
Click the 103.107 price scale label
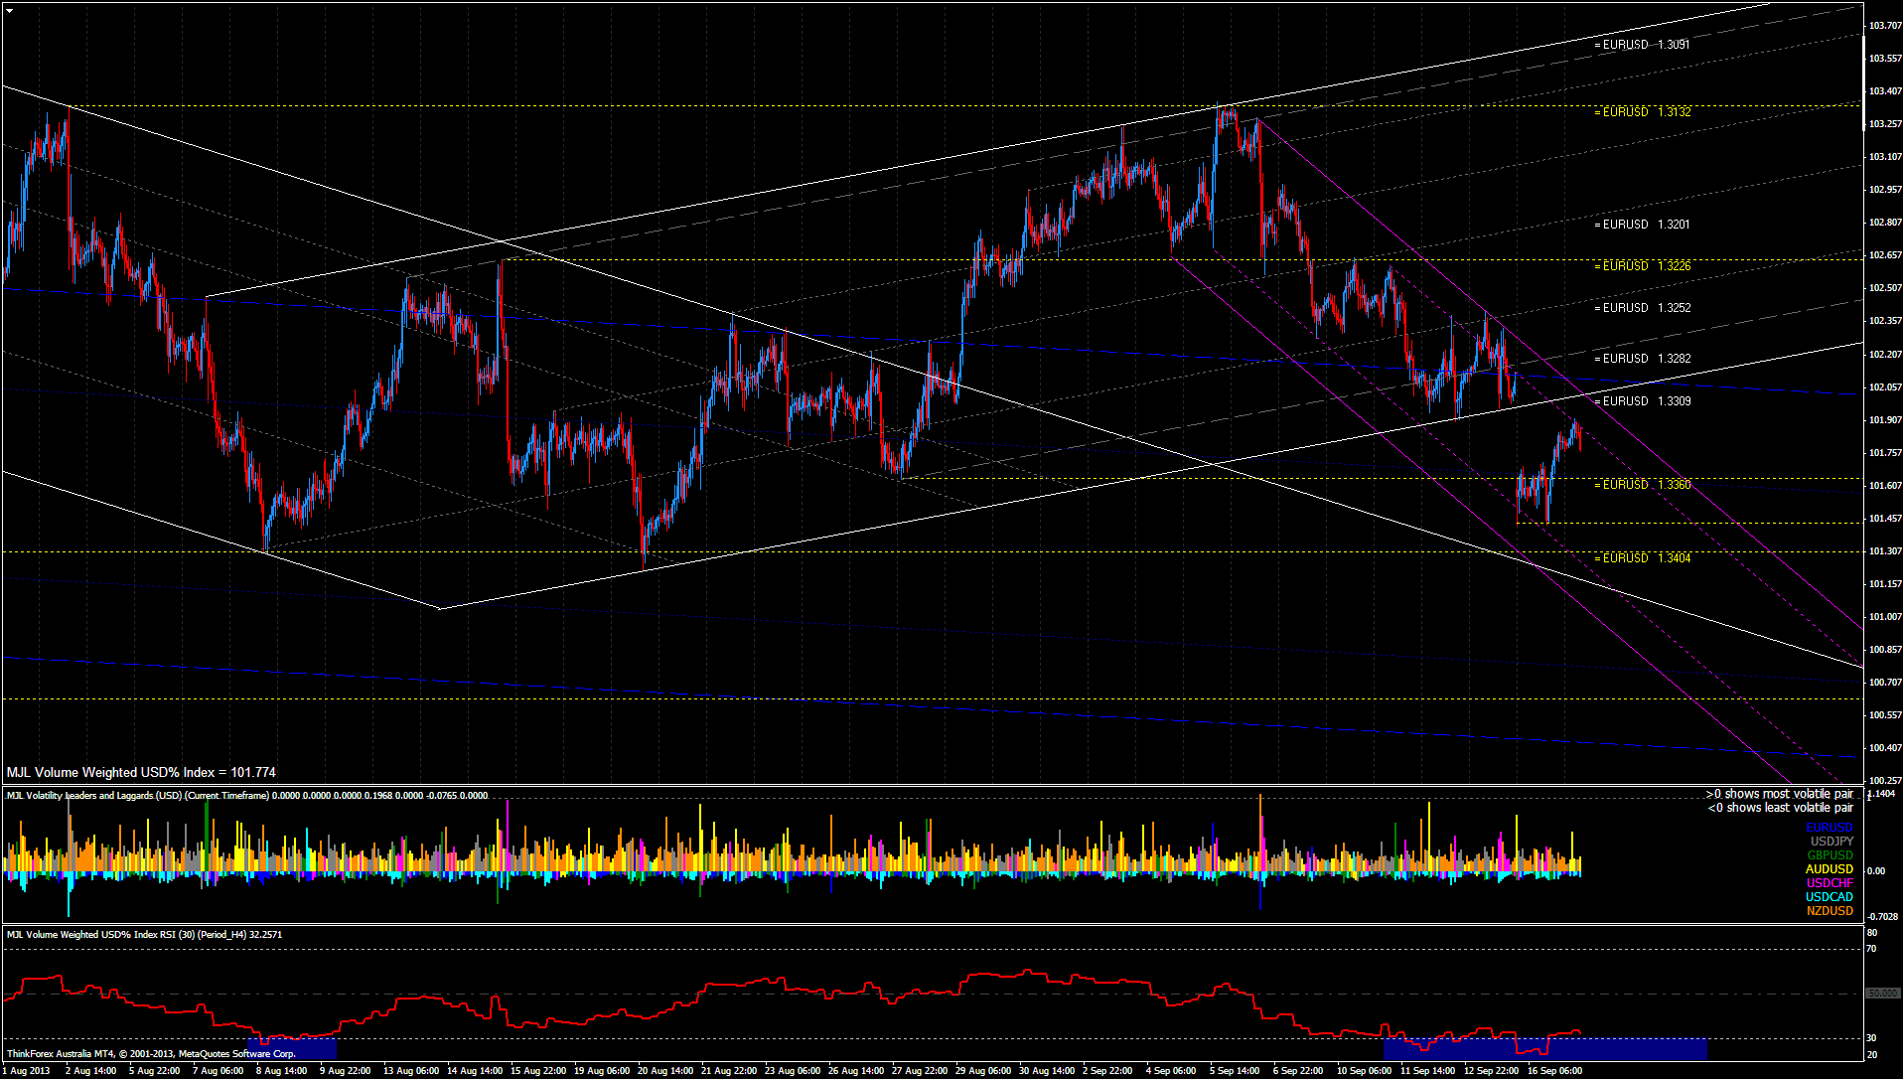pyautogui.click(x=1884, y=157)
